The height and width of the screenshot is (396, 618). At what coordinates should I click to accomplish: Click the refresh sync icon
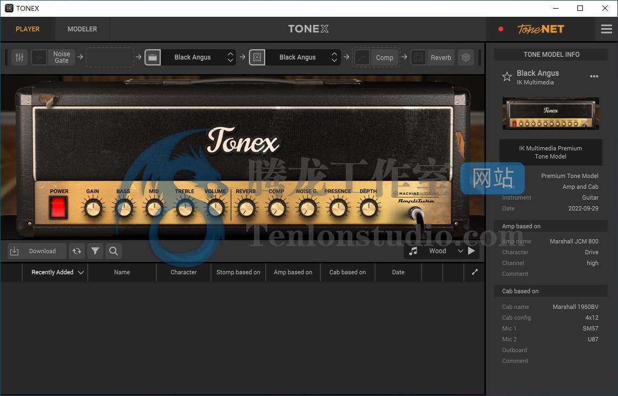[77, 251]
